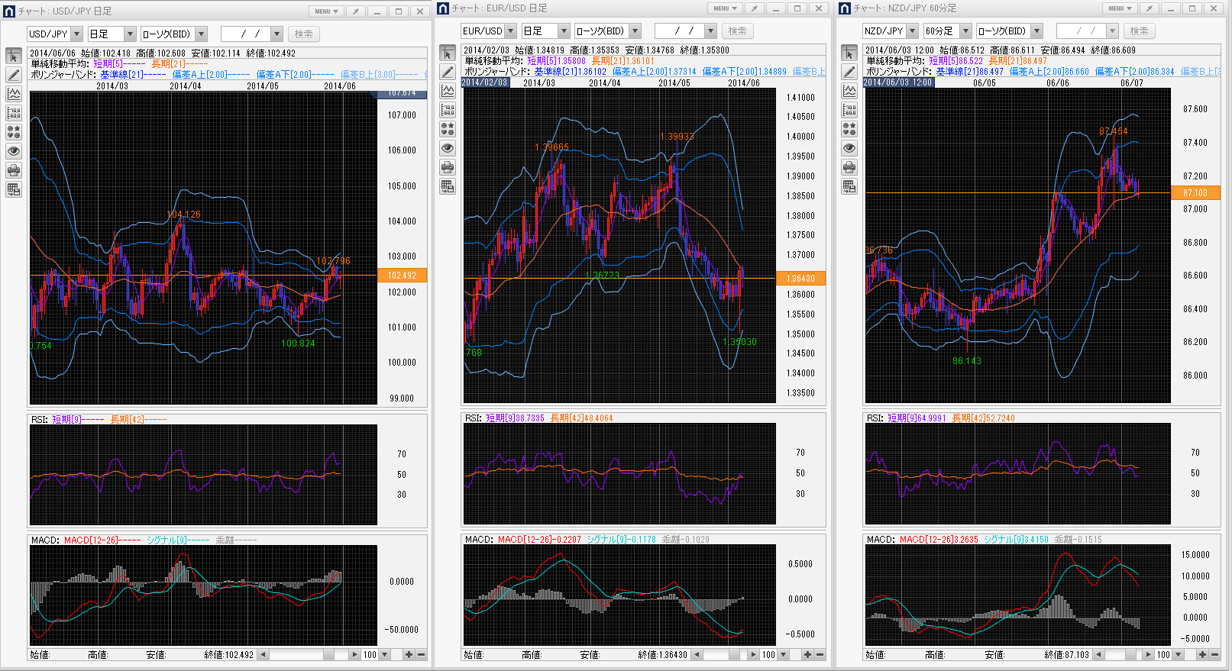Image resolution: width=1232 pixels, height=671 pixels.
Task: Select the pencil drawing tool in EUR/USD chart
Action: [x=448, y=72]
